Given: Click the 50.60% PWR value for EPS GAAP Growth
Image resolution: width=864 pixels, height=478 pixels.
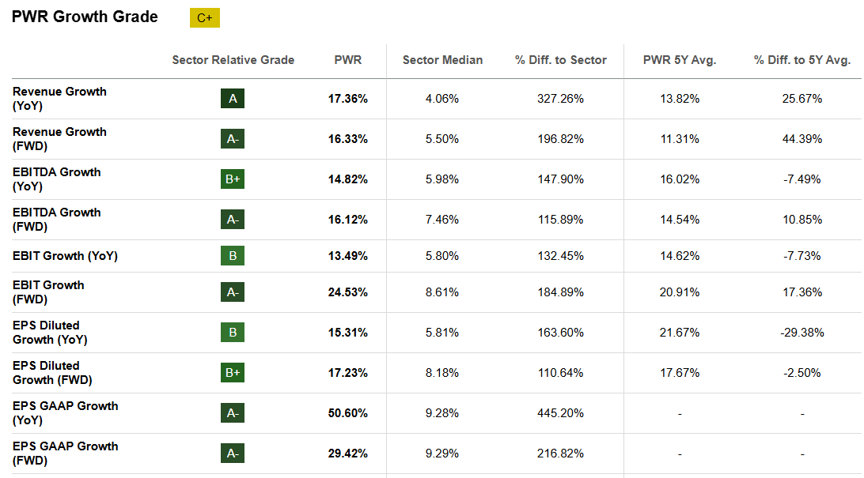Looking at the screenshot, I should (x=347, y=413).
